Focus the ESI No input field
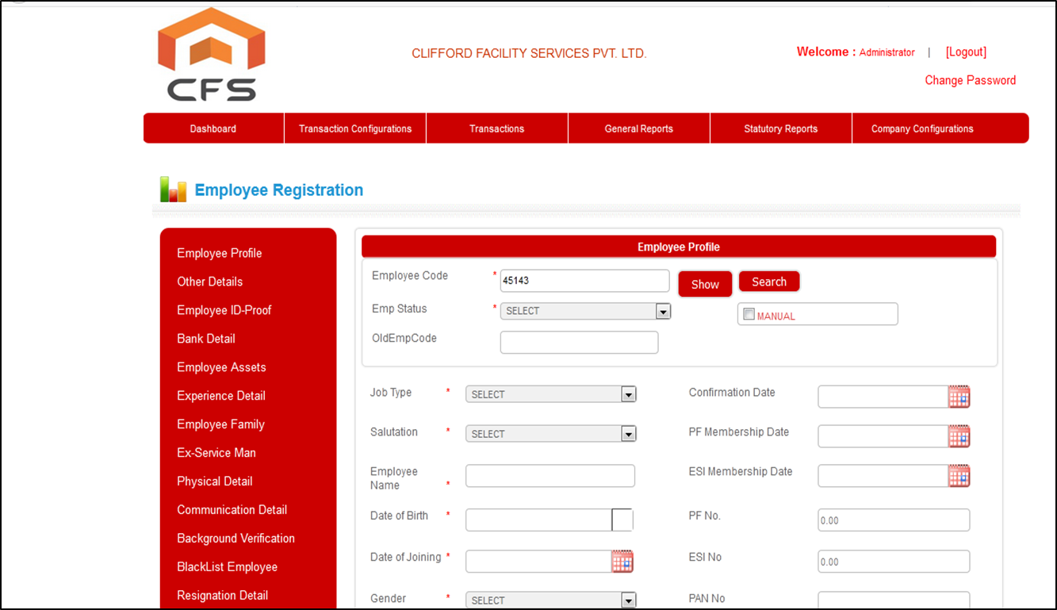Screen dimensions: 1057x610 (x=894, y=562)
